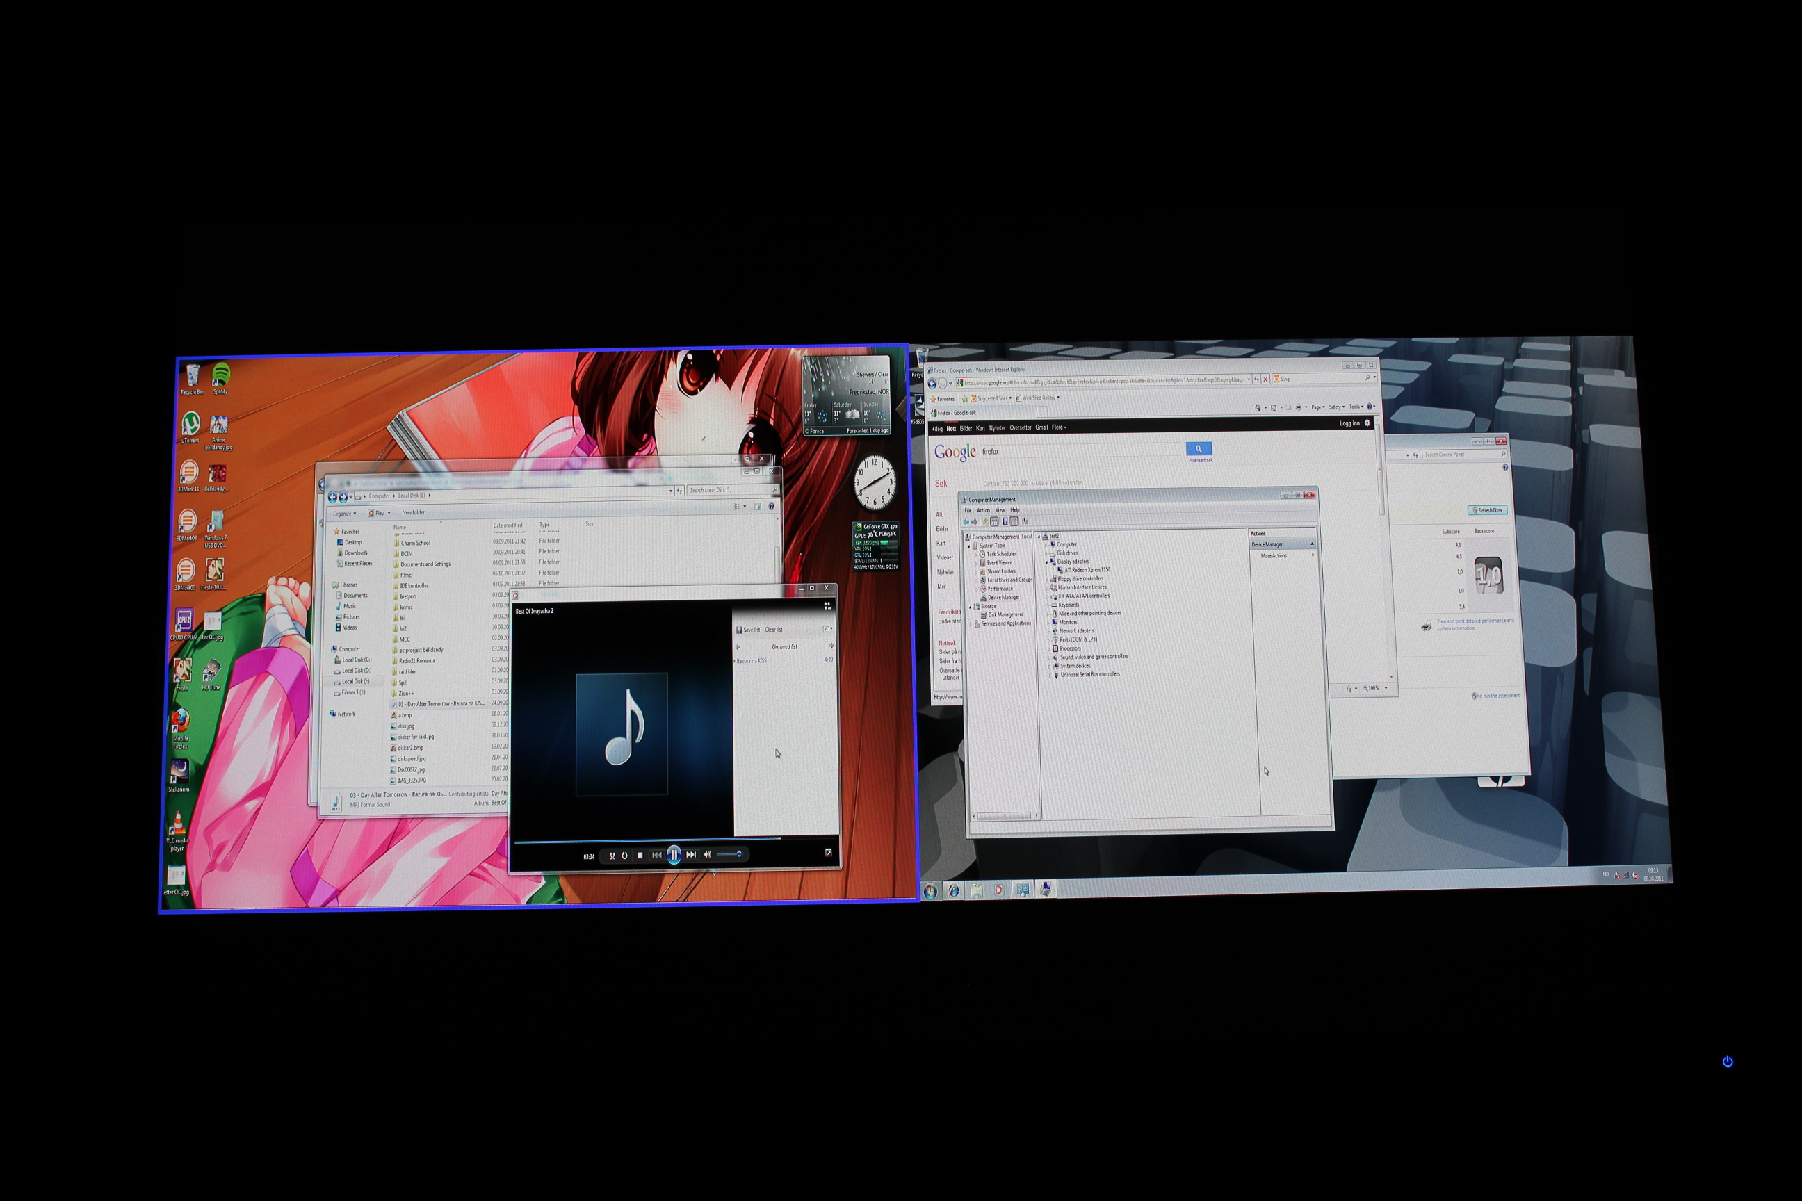1802x1201 pixels.
Task: Toggle repeat in Media Player controls
Action: [625, 856]
